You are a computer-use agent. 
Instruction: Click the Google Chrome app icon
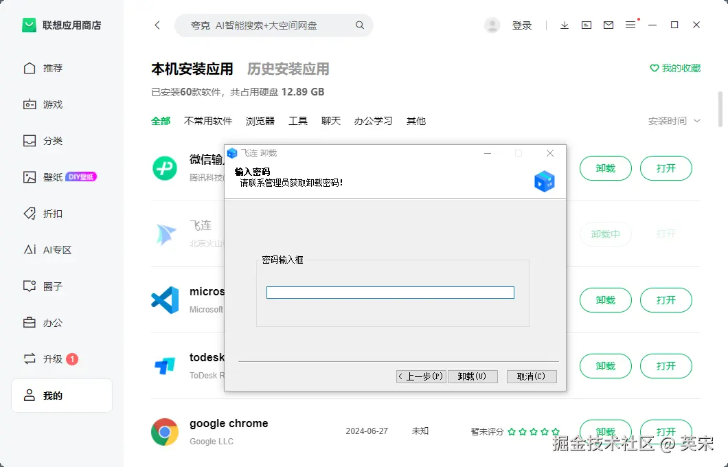coord(165,432)
